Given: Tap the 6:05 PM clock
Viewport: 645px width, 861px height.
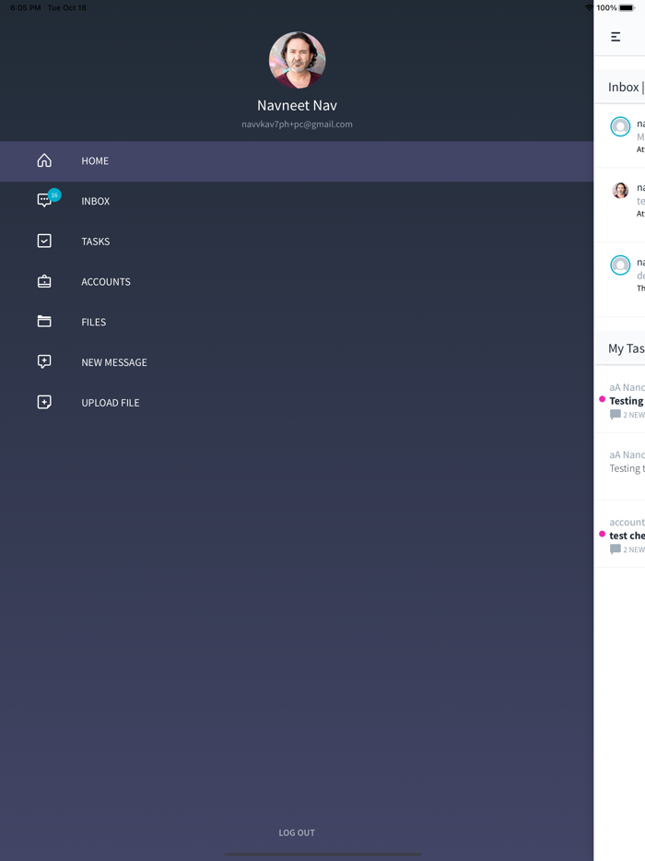Looking at the screenshot, I should pyautogui.click(x=25, y=7).
